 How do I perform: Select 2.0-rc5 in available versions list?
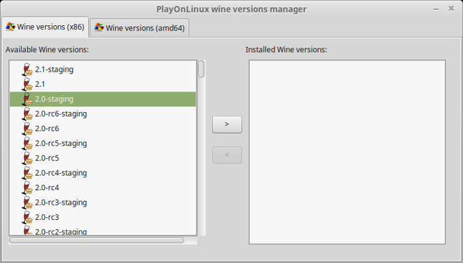(x=103, y=158)
